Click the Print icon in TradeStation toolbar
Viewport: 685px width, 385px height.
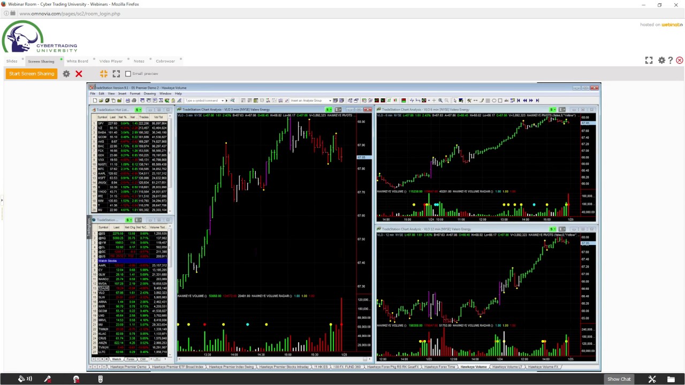coord(127,101)
